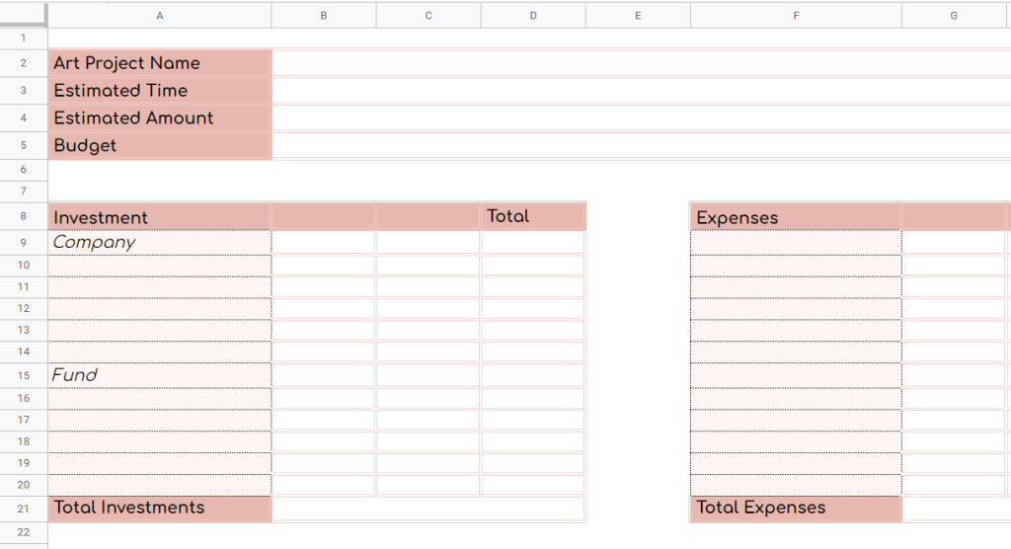1011x549 pixels.
Task: Select column G header
Action: 954,15
